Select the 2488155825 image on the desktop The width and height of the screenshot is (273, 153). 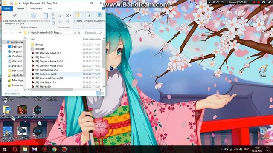point(22,111)
